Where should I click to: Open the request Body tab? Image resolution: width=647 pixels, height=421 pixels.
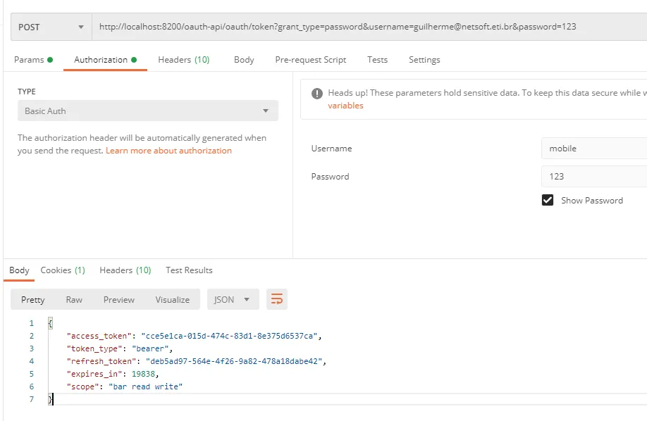tap(244, 60)
